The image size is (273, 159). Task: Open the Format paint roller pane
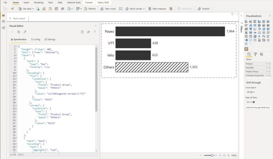(255, 54)
